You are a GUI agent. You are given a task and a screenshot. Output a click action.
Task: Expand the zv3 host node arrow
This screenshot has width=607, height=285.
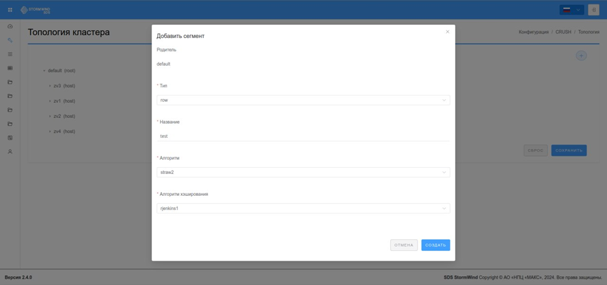coord(50,86)
